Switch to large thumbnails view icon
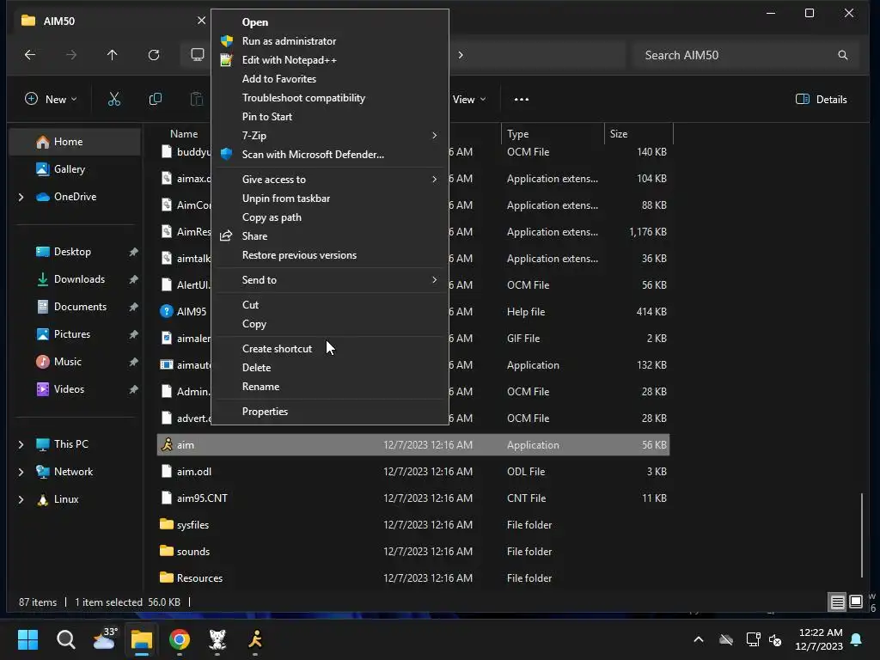 click(x=856, y=602)
